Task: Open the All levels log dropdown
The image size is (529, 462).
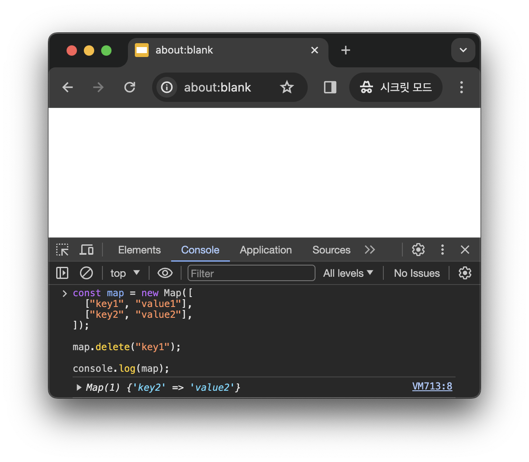Action: [348, 273]
